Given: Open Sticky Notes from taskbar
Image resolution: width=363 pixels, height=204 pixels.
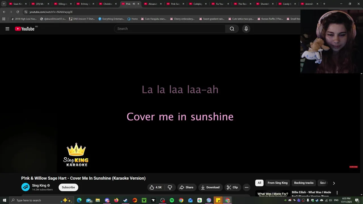Looking at the screenshot, I should coord(218,200).
